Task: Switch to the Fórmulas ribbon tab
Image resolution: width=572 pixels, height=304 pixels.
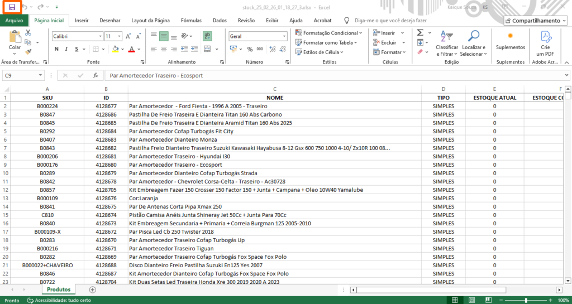Action: 191,21
